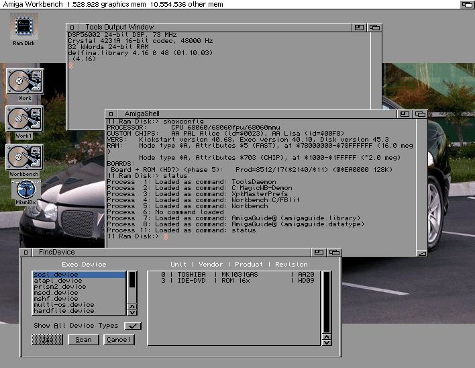Screen dimensions: 475x368
Task: Click the AmigaShell title bar
Action: 256,114
